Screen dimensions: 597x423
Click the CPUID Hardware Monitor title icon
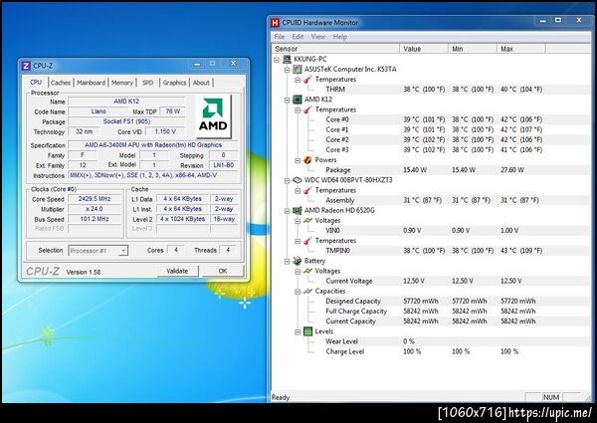tap(275, 23)
